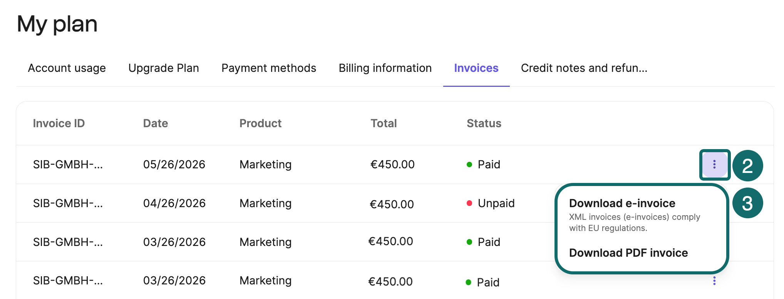784x299 pixels.
Task: Switch to Account usage tab
Action: pyautogui.click(x=67, y=68)
